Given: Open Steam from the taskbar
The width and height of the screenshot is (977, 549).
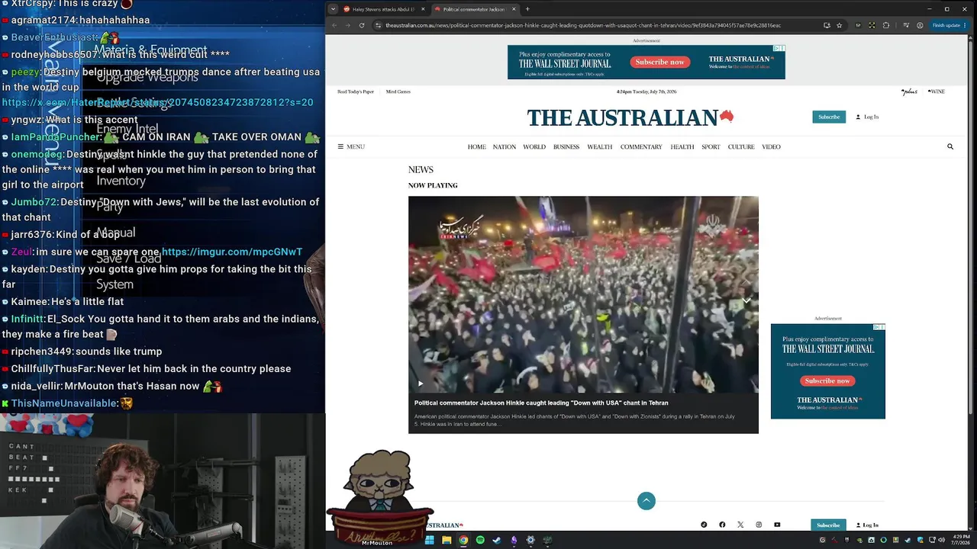Looking at the screenshot, I should click(497, 540).
